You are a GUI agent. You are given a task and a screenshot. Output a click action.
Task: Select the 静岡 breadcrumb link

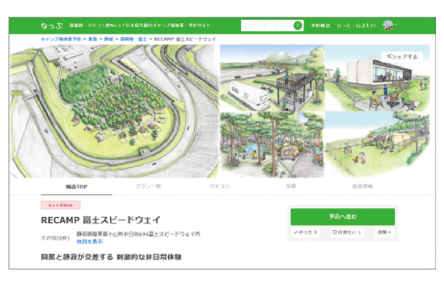(x=108, y=39)
